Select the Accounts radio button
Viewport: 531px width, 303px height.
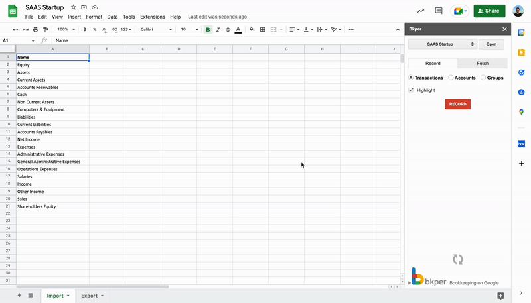coord(451,78)
